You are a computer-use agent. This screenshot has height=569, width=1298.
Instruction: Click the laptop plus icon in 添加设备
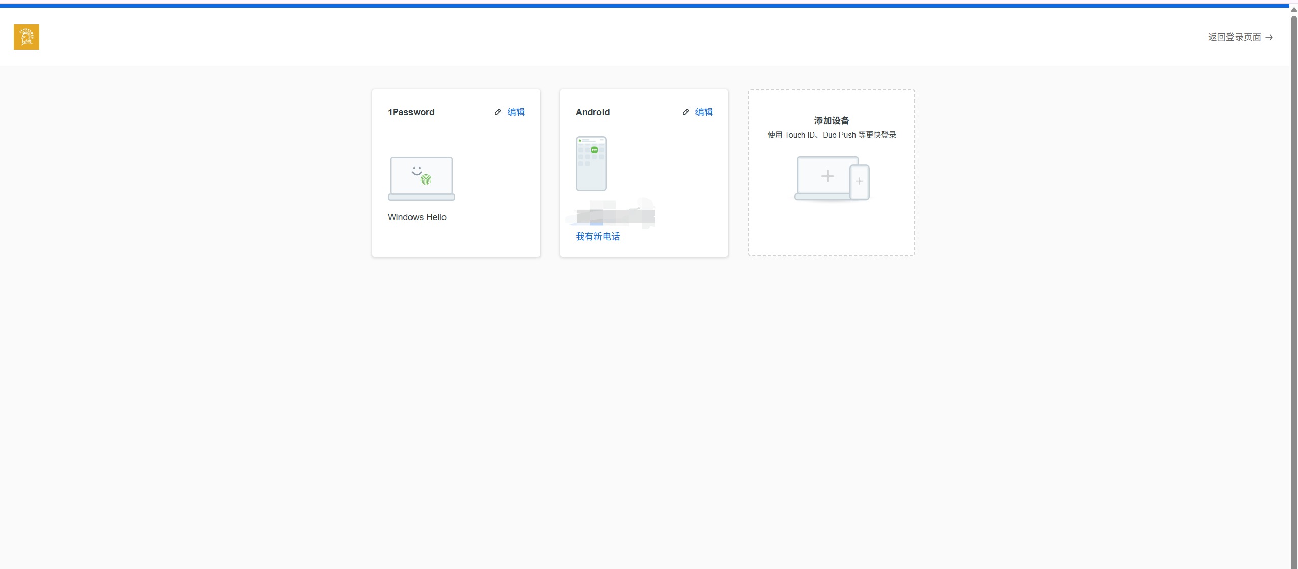(827, 176)
